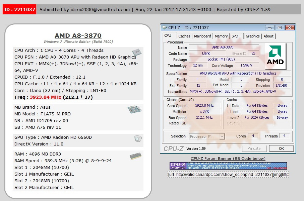Click the Rejected by CPU-Z 1.59 text
This screenshot has height=201, width=304.
pos(244,9)
